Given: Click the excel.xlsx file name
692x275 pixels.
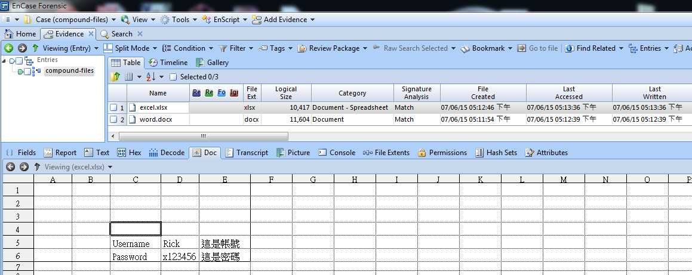Looking at the screenshot, I should tap(153, 107).
